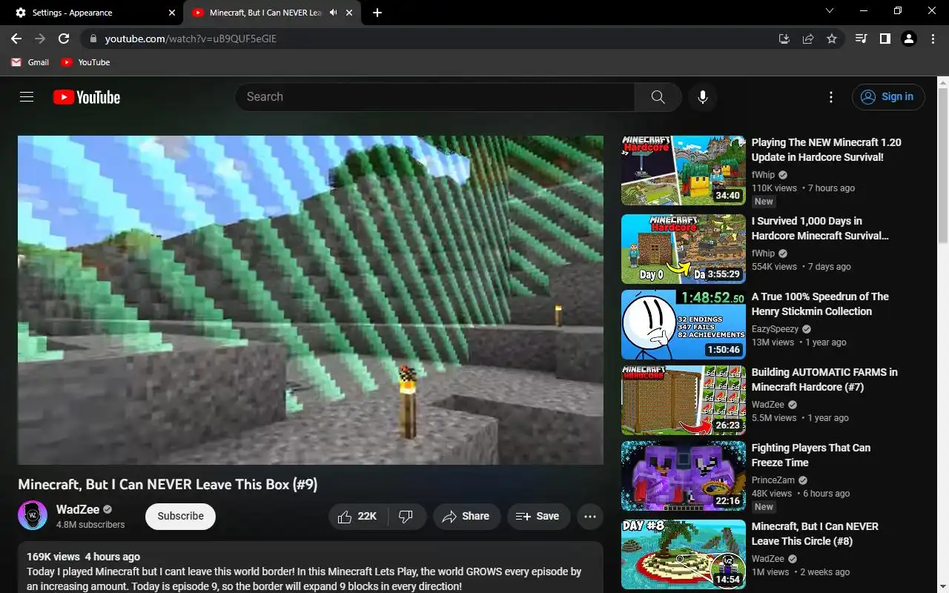
Task: Close the Minecraft YouTube tab
Action: (350, 13)
